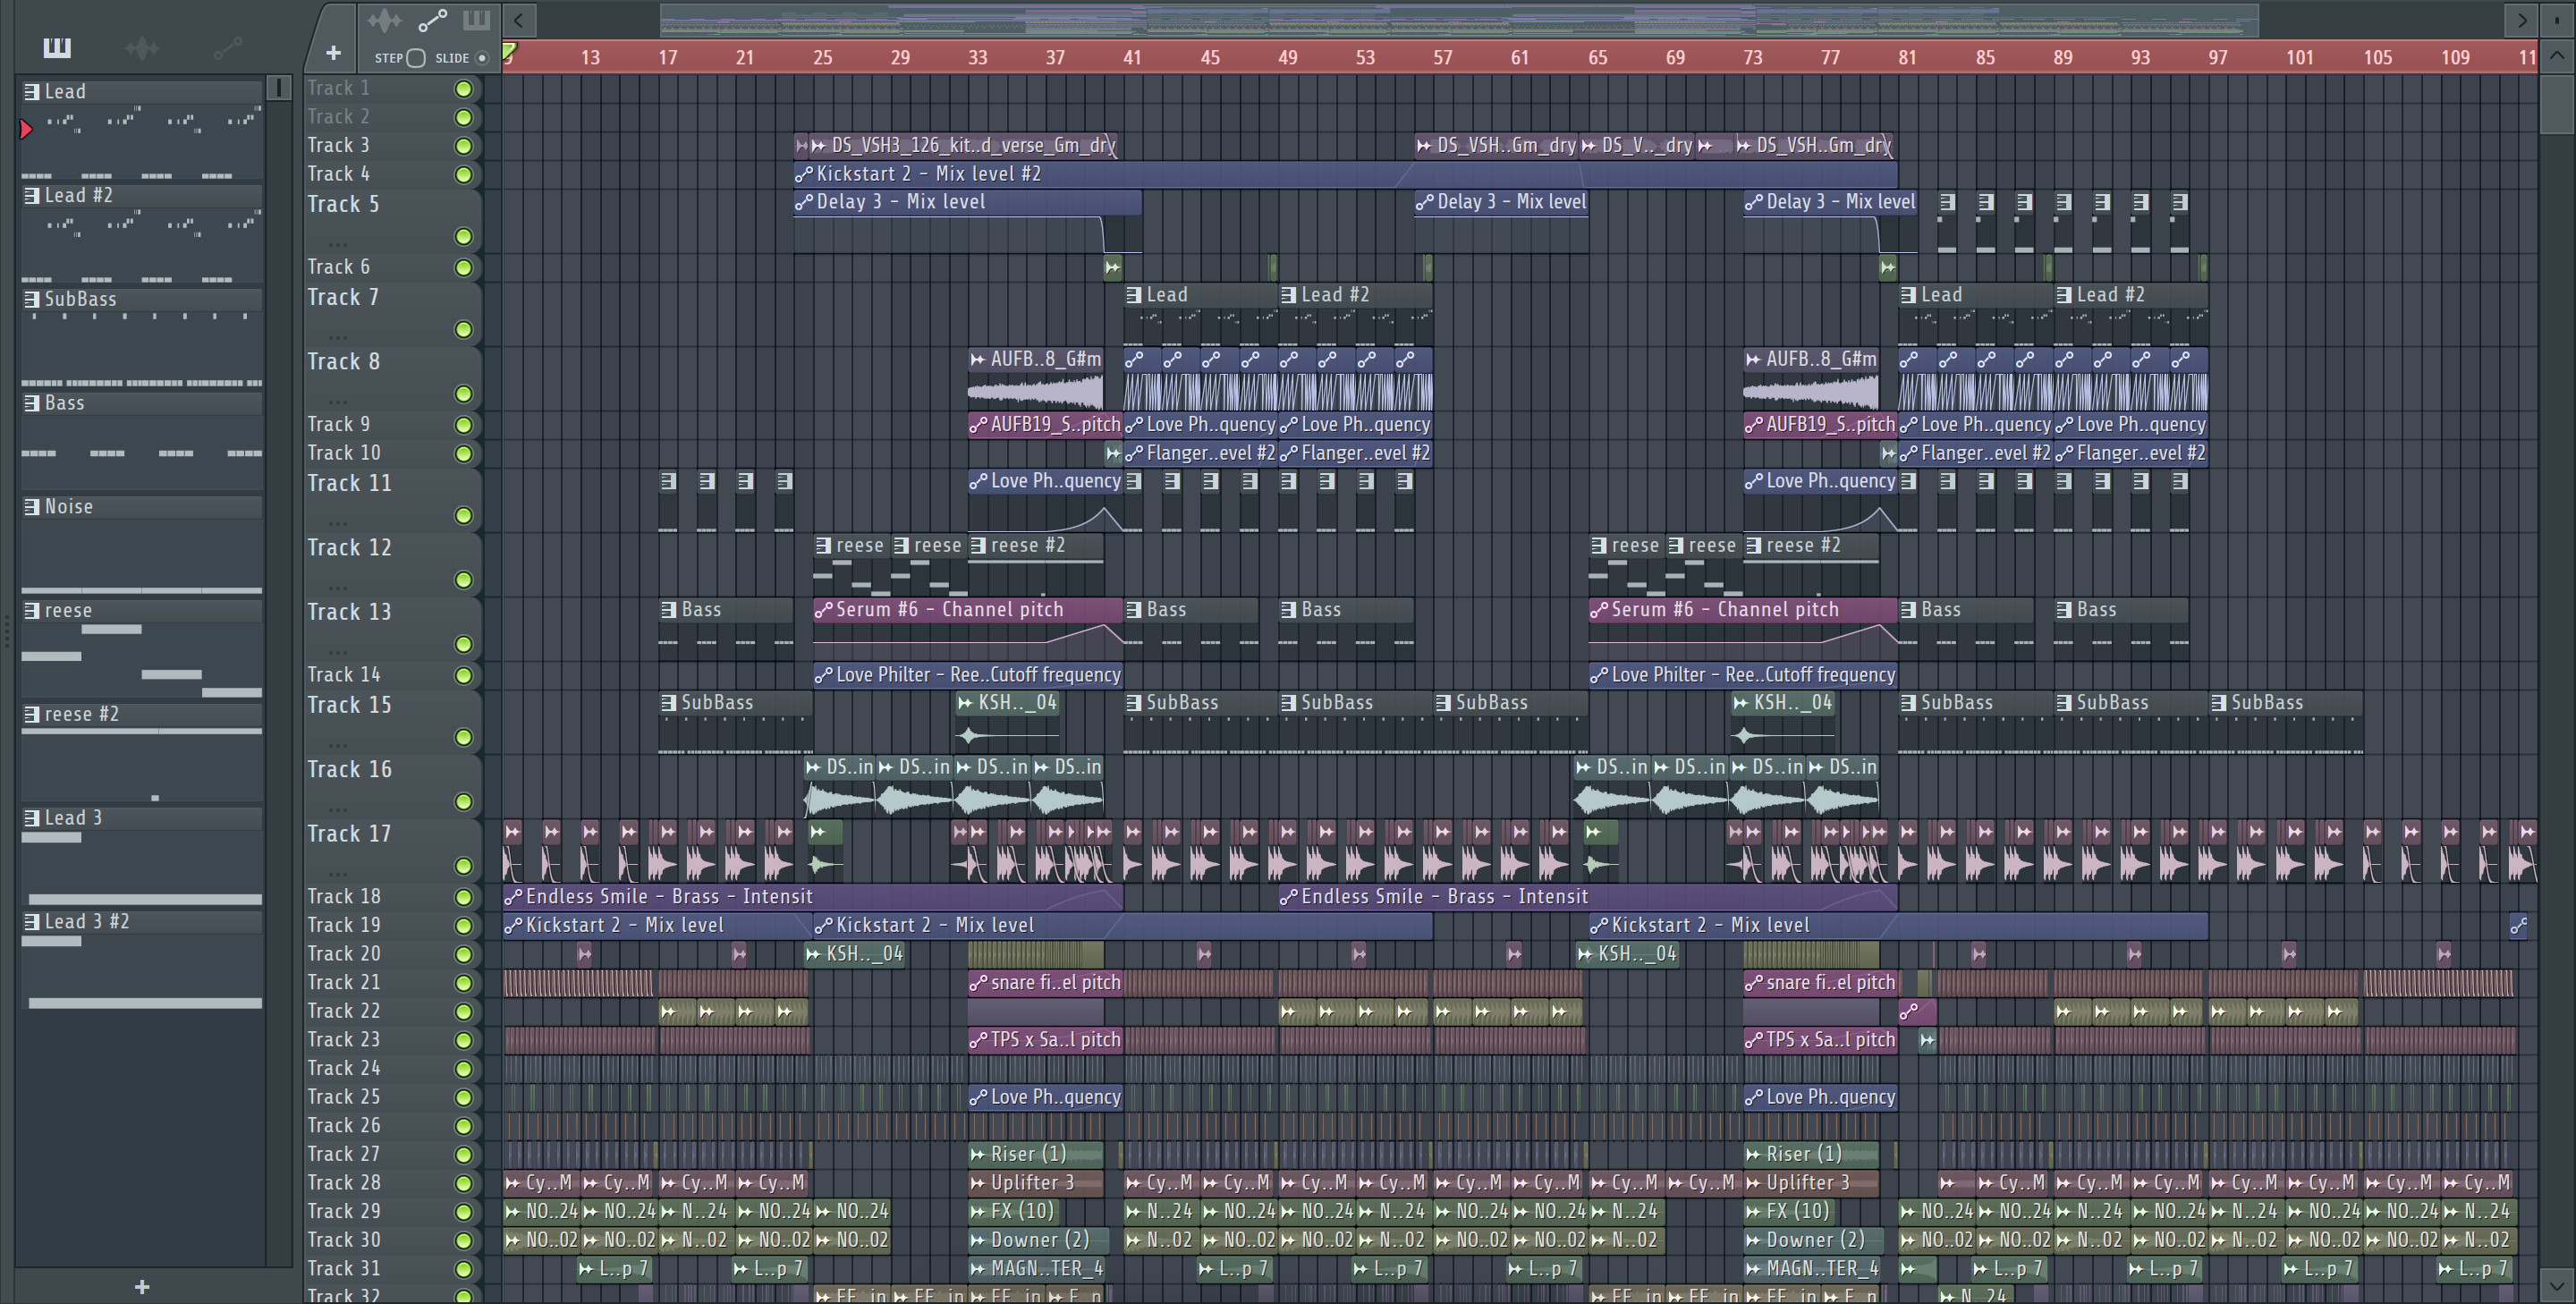This screenshot has width=2576, height=1304.
Task: Select the Track 20 header label
Action: pyautogui.click(x=343, y=954)
